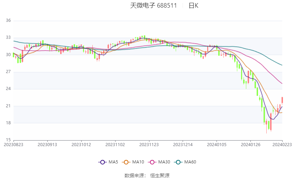Image resolution: width=294 pixels, height=179 pixels.
Task: Click the y-axis value 18
Action: tap(8, 123)
